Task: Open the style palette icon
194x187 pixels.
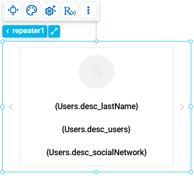Action: pos(32,10)
